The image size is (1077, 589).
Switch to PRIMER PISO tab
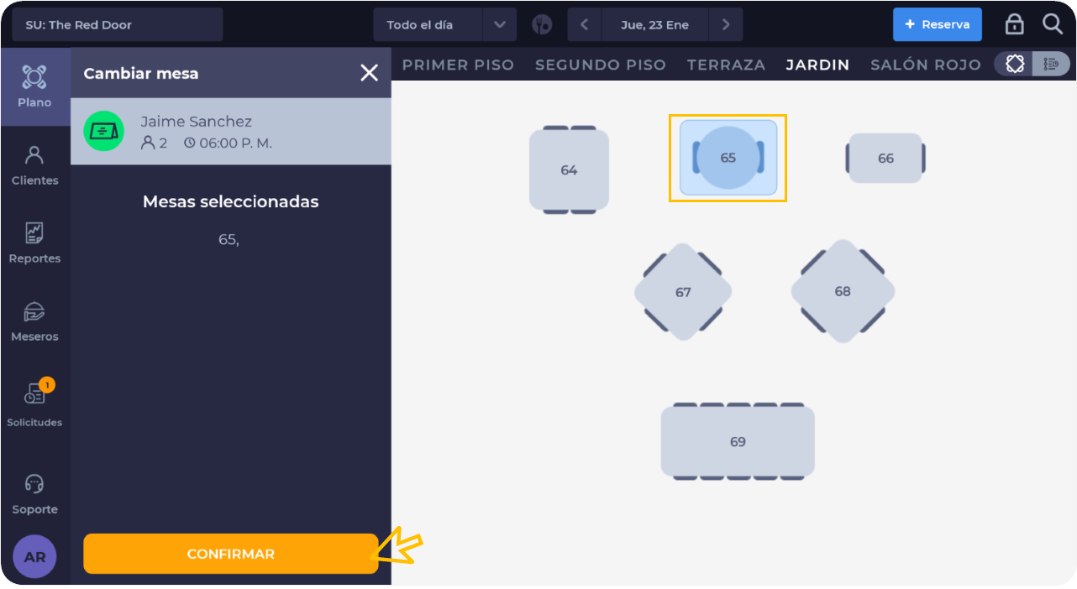click(458, 65)
